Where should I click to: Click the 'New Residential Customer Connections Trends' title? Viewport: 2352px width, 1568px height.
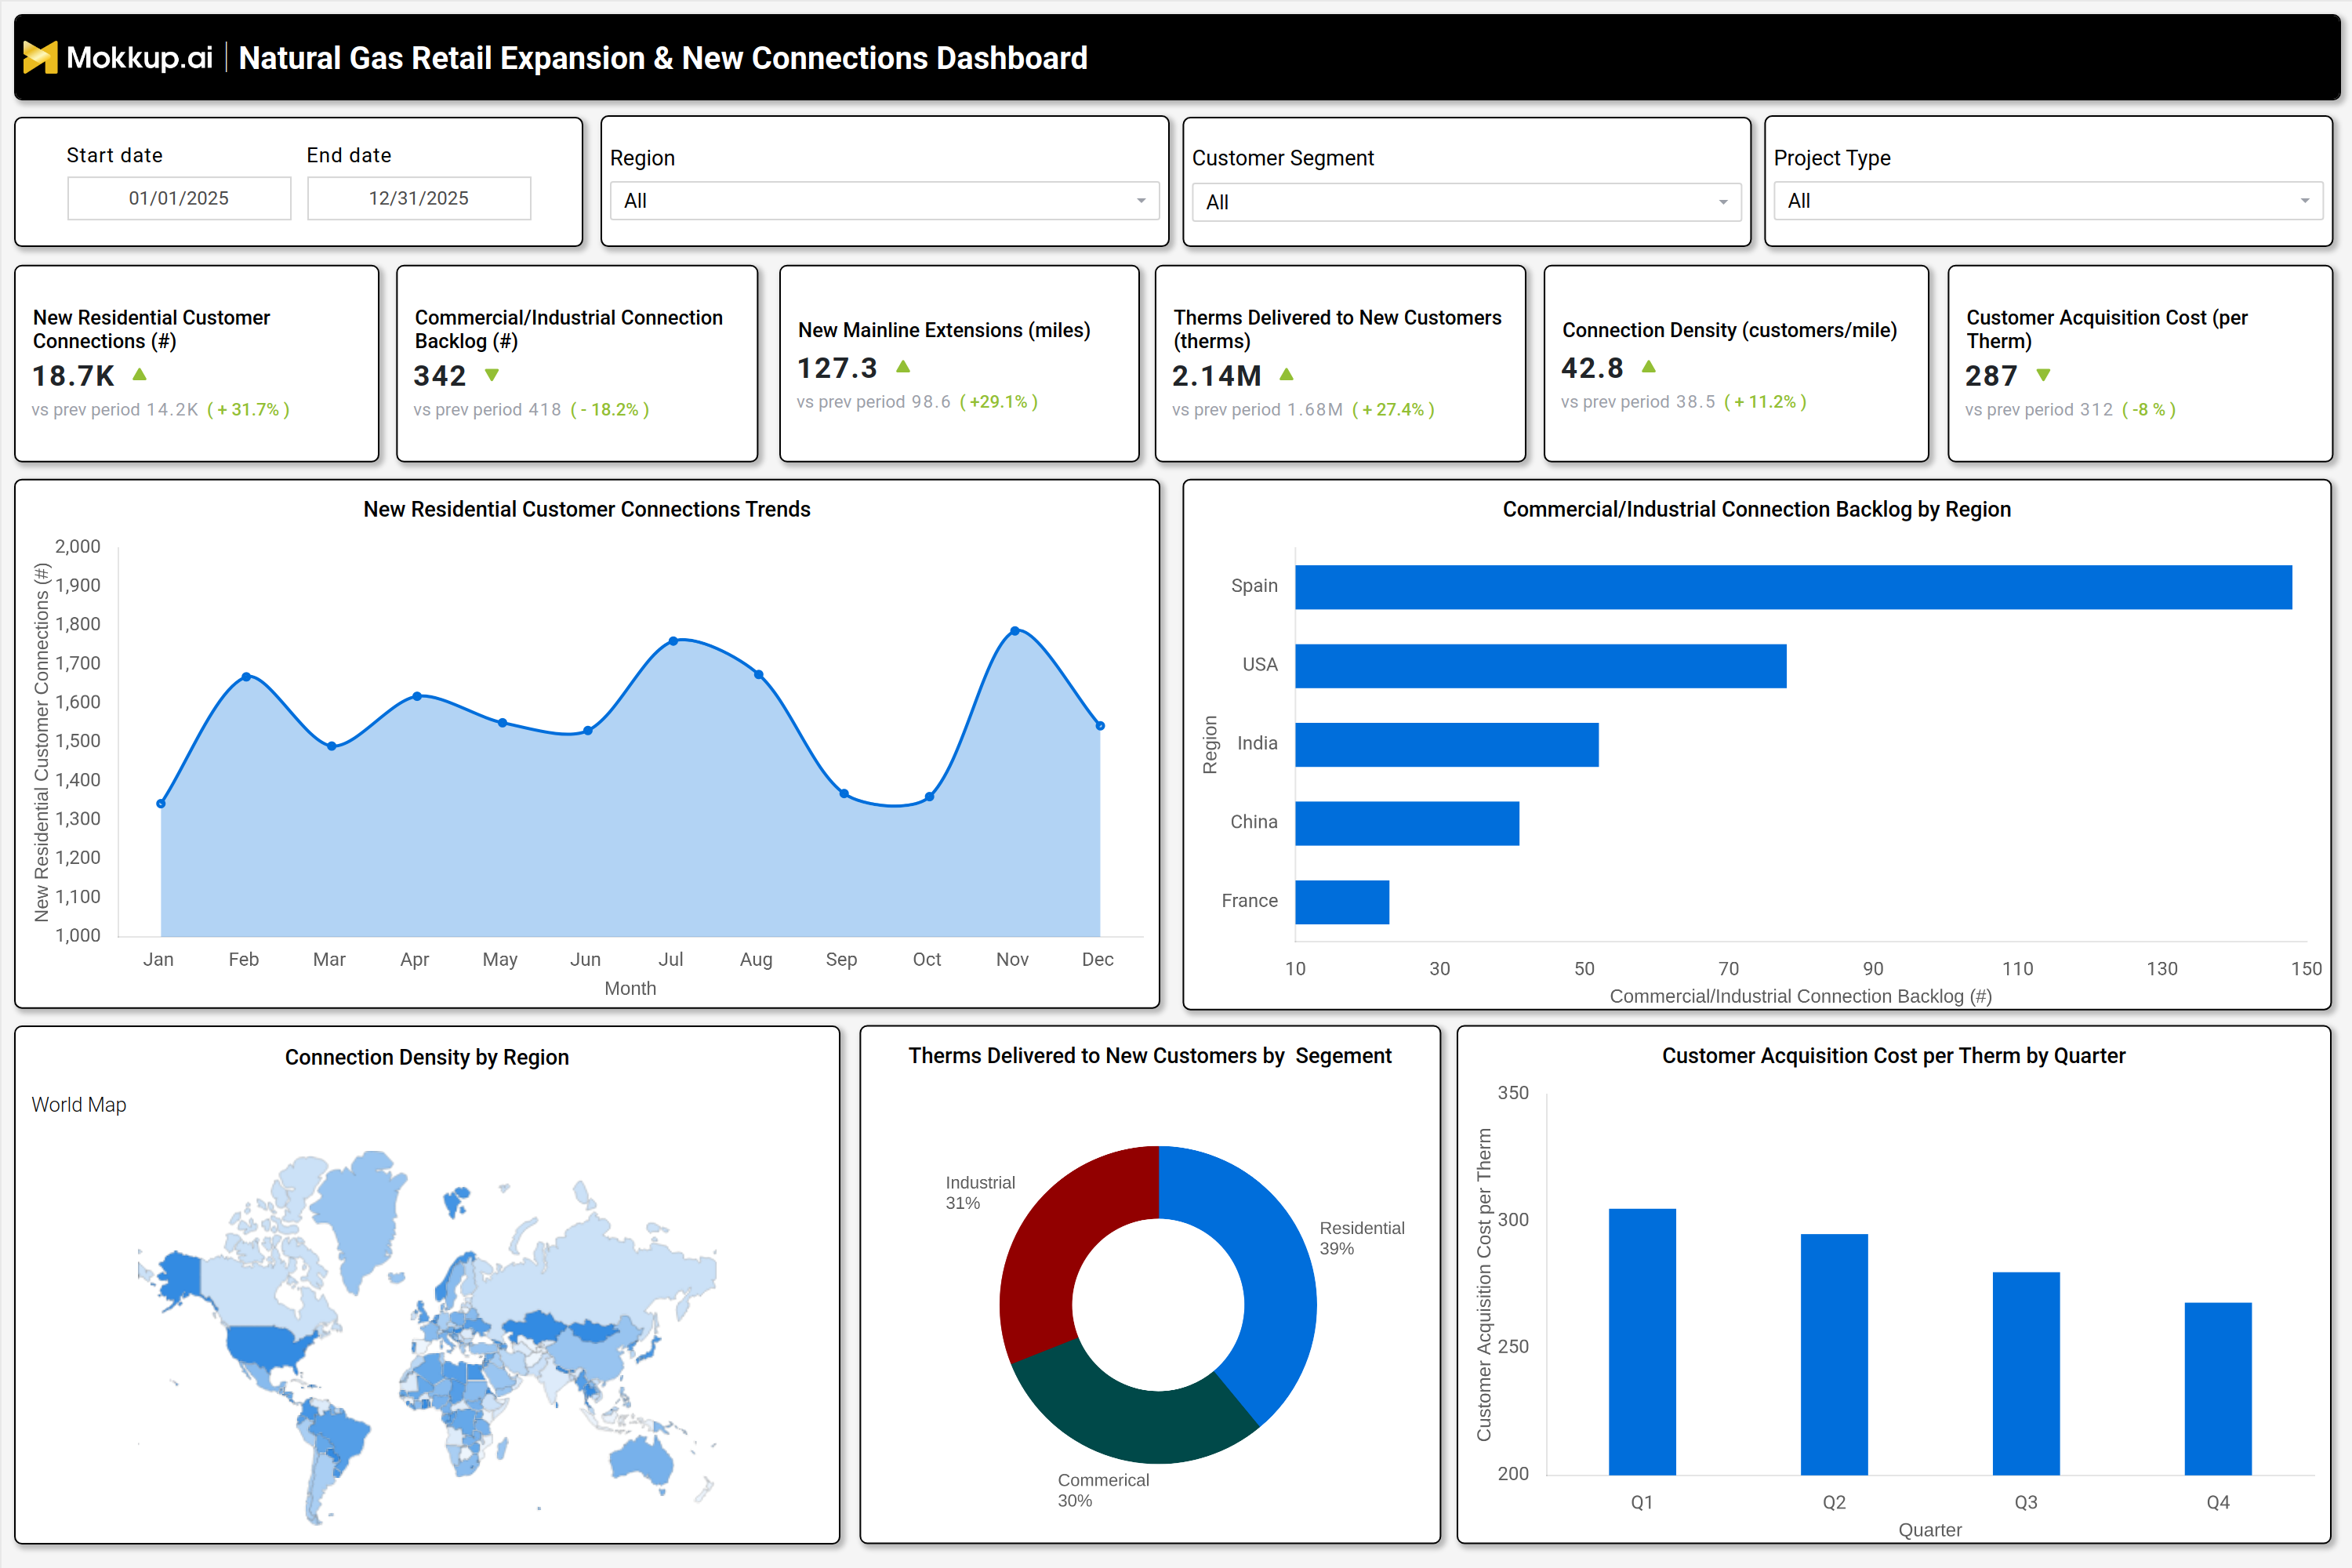pos(587,509)
